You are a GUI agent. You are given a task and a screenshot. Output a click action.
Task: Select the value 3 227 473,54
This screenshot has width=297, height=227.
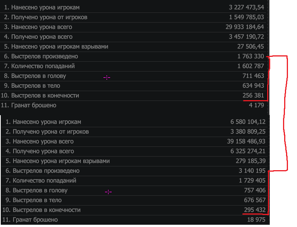point(246,8)
